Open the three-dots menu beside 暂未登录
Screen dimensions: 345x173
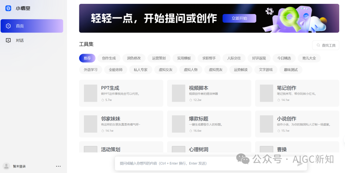[58, 166]
